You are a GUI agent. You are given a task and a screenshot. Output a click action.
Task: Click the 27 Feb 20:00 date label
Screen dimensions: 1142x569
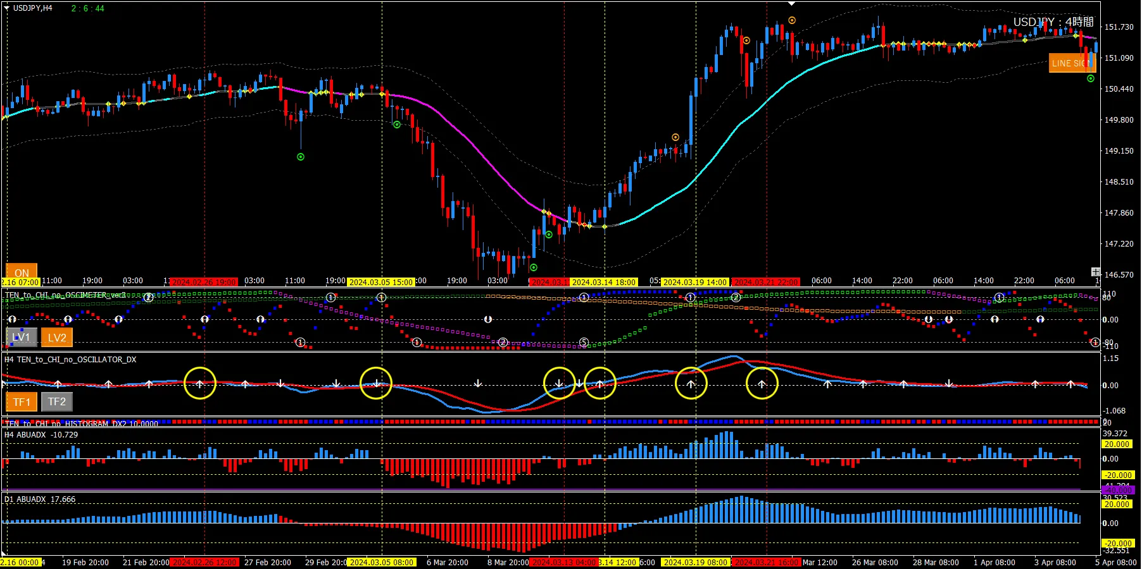click(268, 562)
